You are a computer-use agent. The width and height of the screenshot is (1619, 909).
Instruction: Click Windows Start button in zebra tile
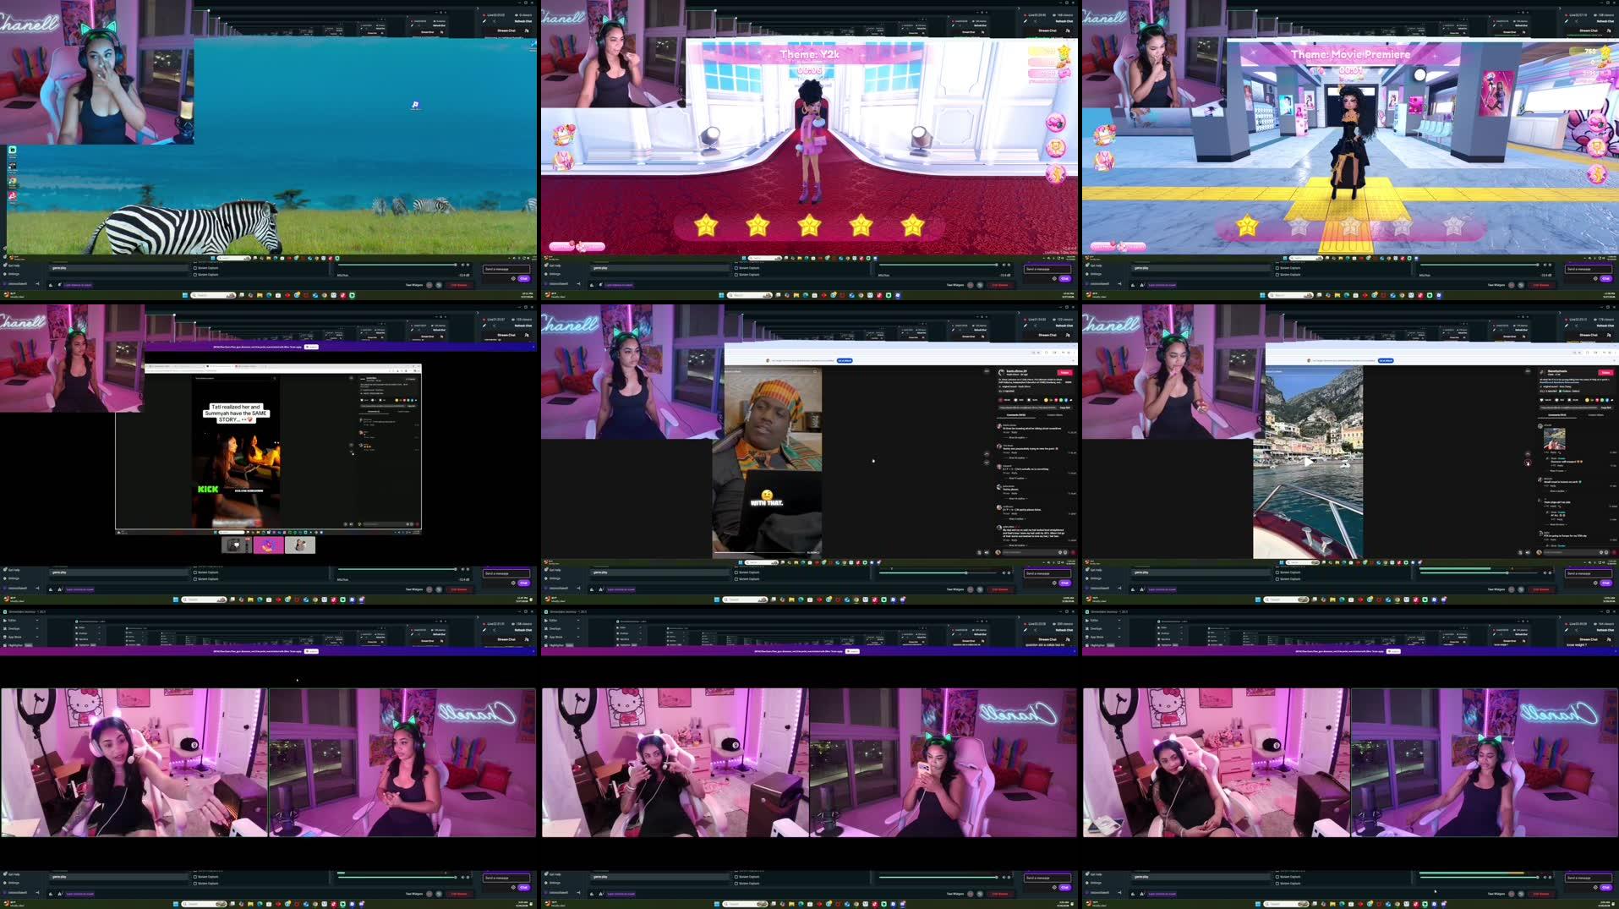(185, 295)
